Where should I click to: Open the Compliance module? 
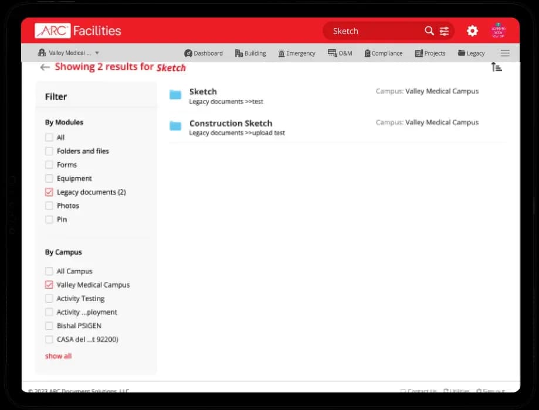click(384, 53)
